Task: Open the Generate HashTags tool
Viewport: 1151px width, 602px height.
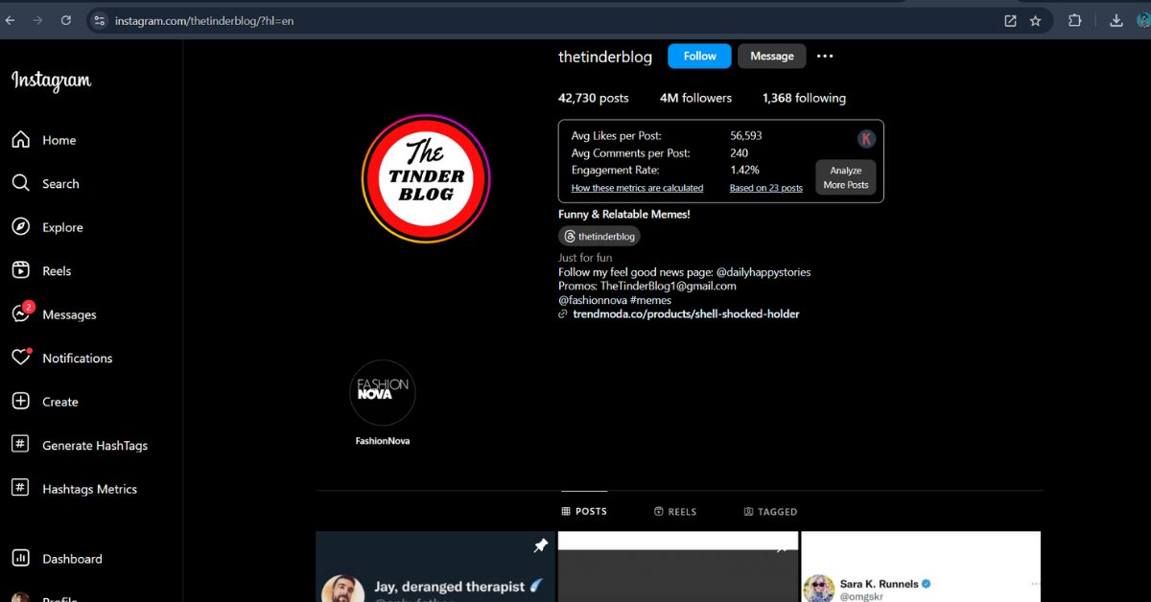Action: [80, 445]
